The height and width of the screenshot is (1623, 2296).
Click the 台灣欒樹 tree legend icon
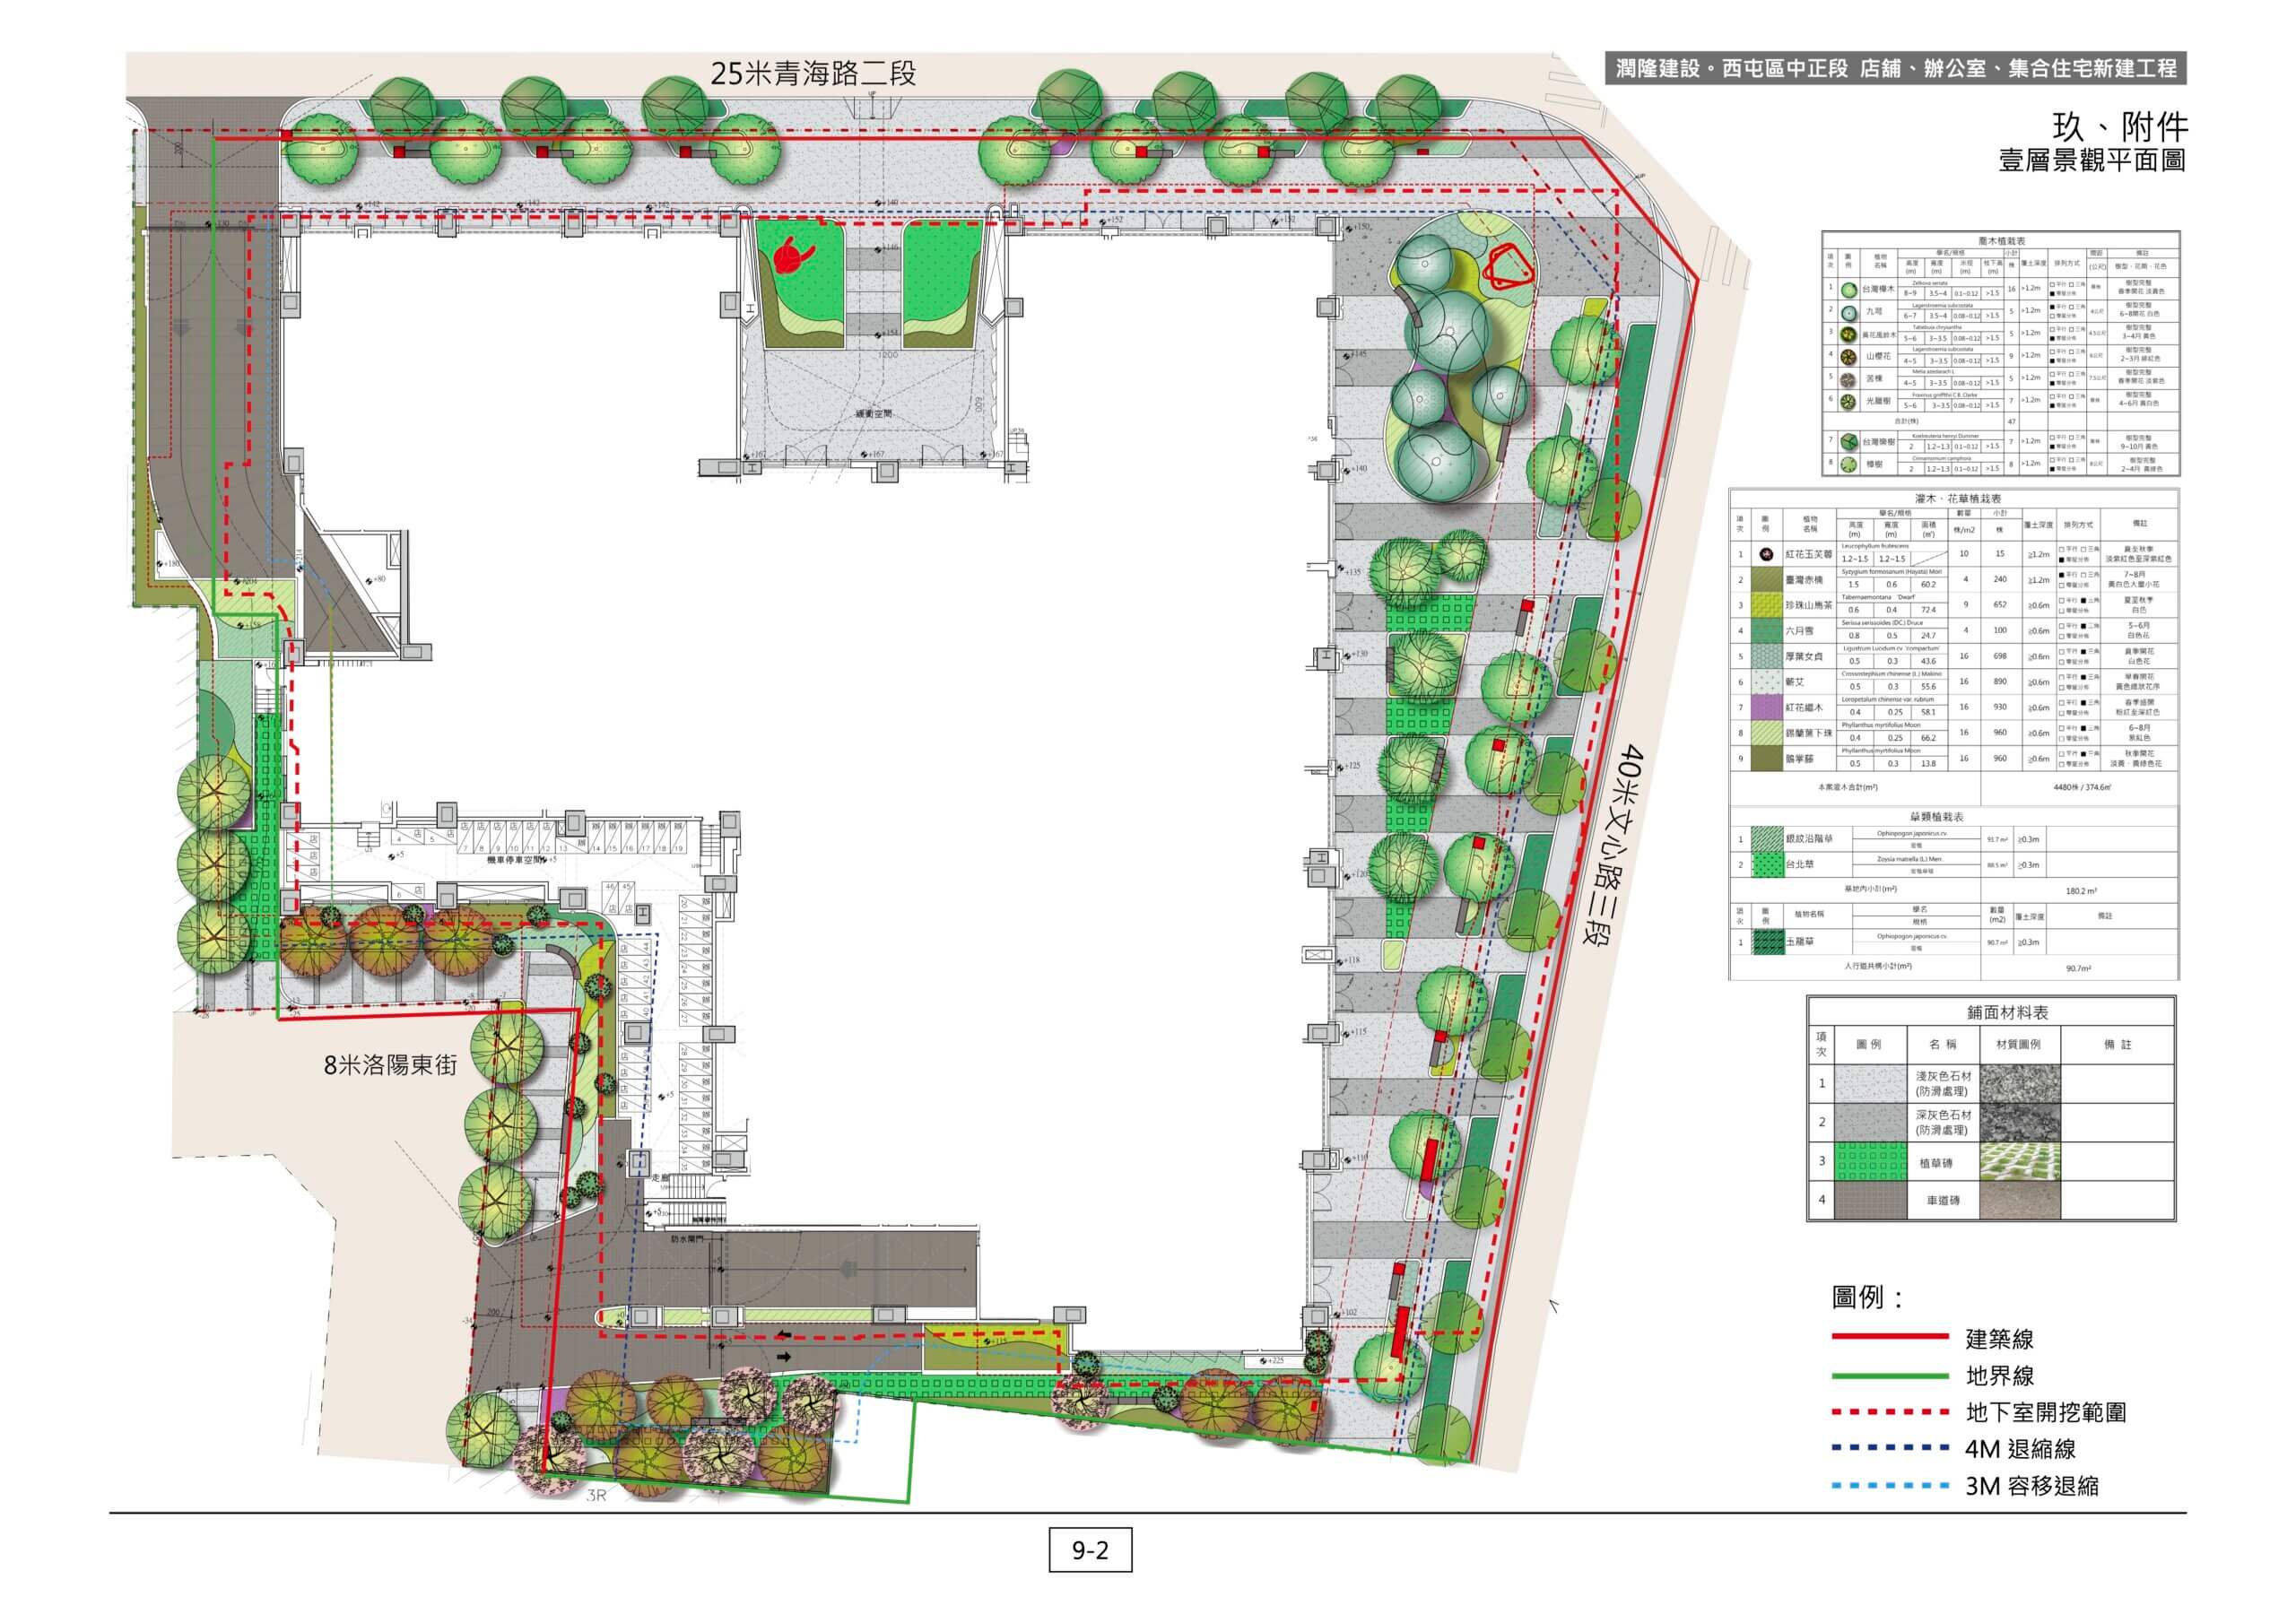tap(1849, 441)
